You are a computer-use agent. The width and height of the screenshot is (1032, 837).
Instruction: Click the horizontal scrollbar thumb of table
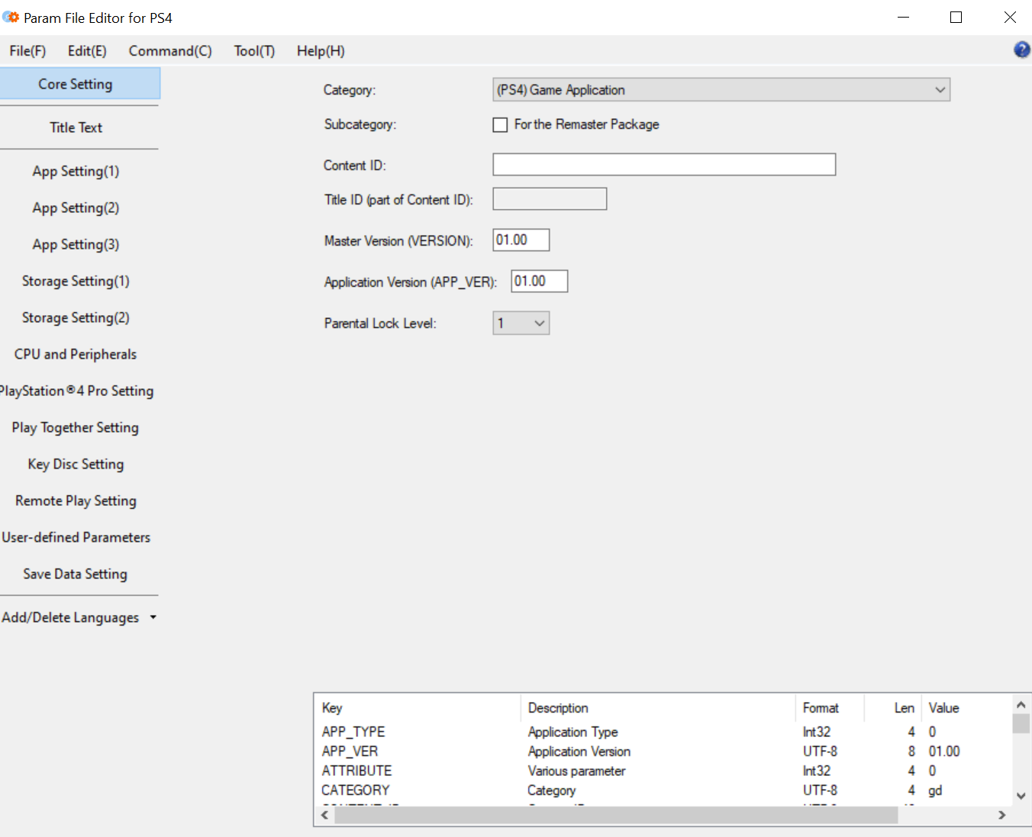pyautogui.click(x=616, y=815)
